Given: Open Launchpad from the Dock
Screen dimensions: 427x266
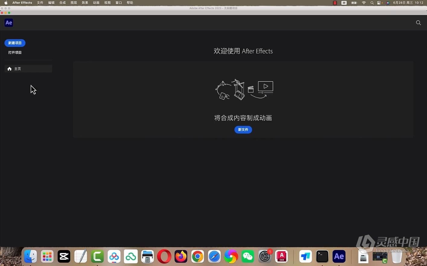Looking at the screenshot, I should pyautogui.click(x=47, y=256).
